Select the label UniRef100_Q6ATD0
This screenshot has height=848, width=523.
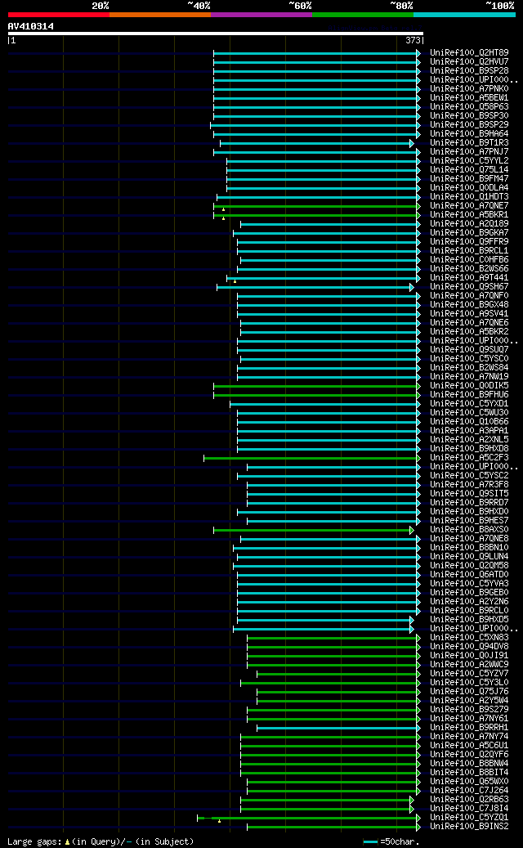point(469,575)
